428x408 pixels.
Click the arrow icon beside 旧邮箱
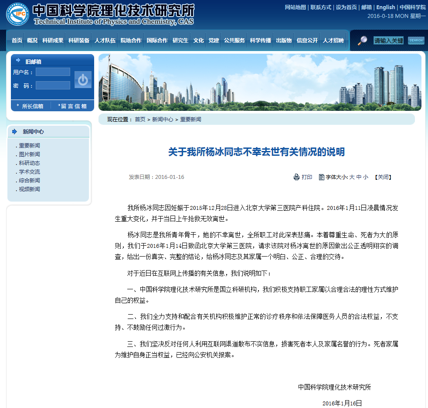point(18,61)
